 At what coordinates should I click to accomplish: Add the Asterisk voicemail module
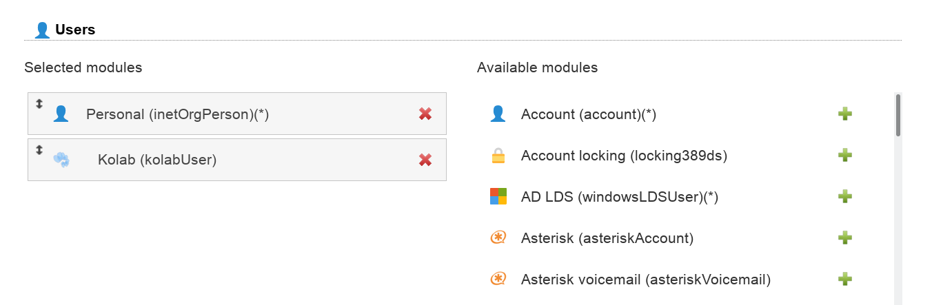point(845,280)
